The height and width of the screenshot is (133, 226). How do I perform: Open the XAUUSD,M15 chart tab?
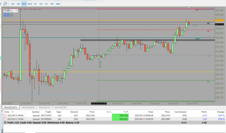10,107
